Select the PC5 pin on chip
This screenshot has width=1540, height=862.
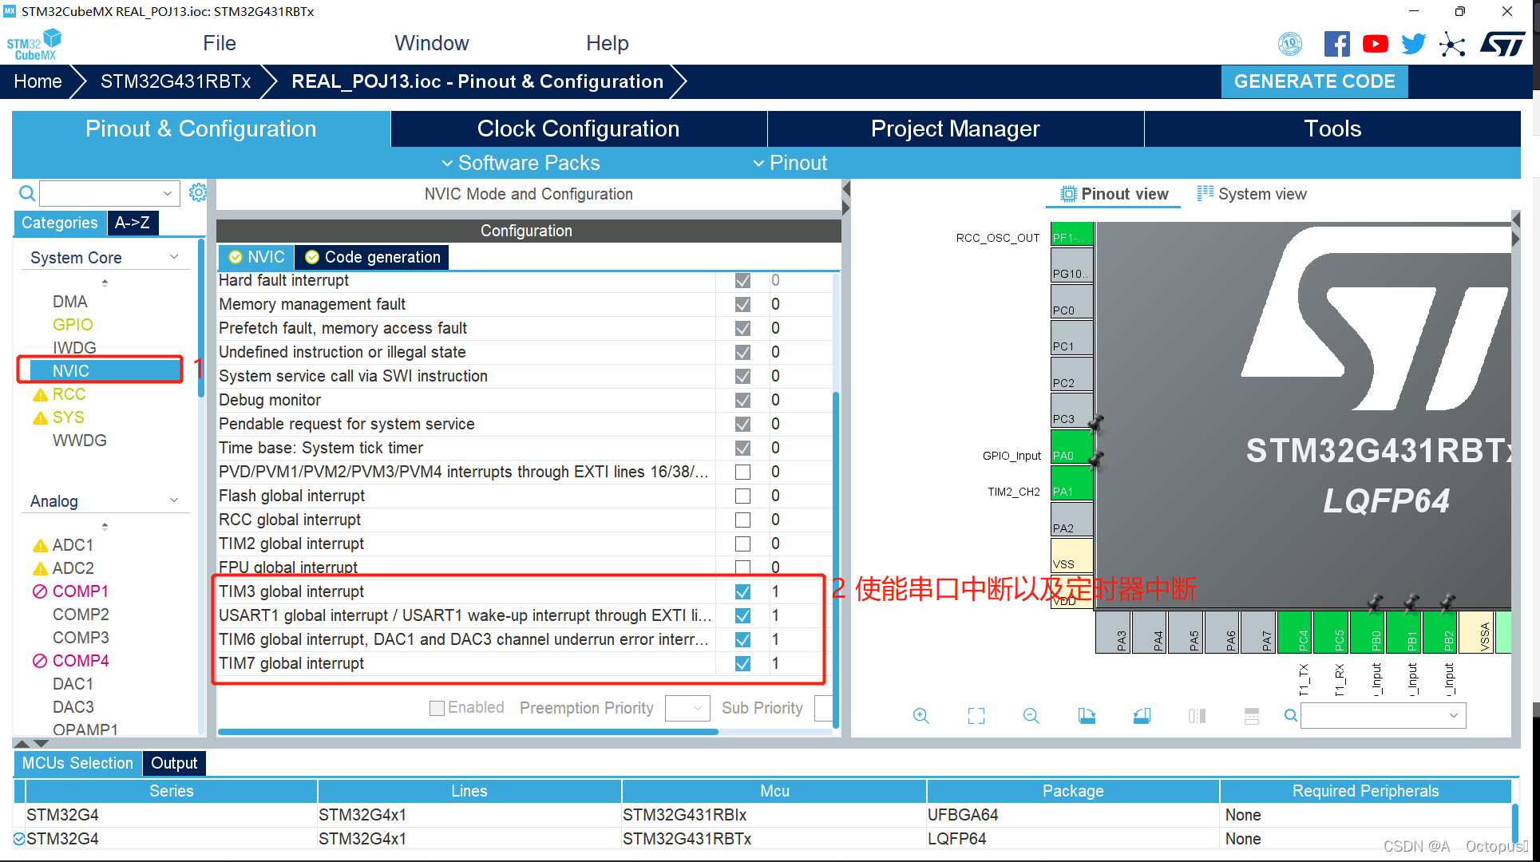click(x=1331, y=632)
